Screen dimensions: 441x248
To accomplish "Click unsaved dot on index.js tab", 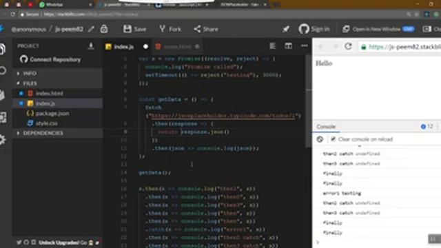I will tap(145, 47).
